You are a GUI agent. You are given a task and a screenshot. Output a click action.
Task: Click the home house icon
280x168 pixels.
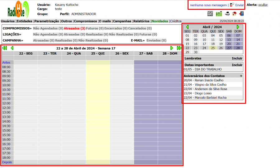coord(234,14)
